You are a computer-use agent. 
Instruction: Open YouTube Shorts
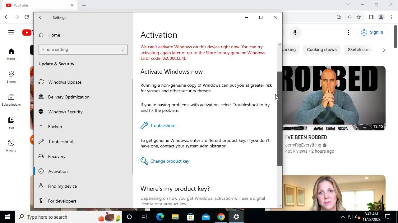point(11,77)
